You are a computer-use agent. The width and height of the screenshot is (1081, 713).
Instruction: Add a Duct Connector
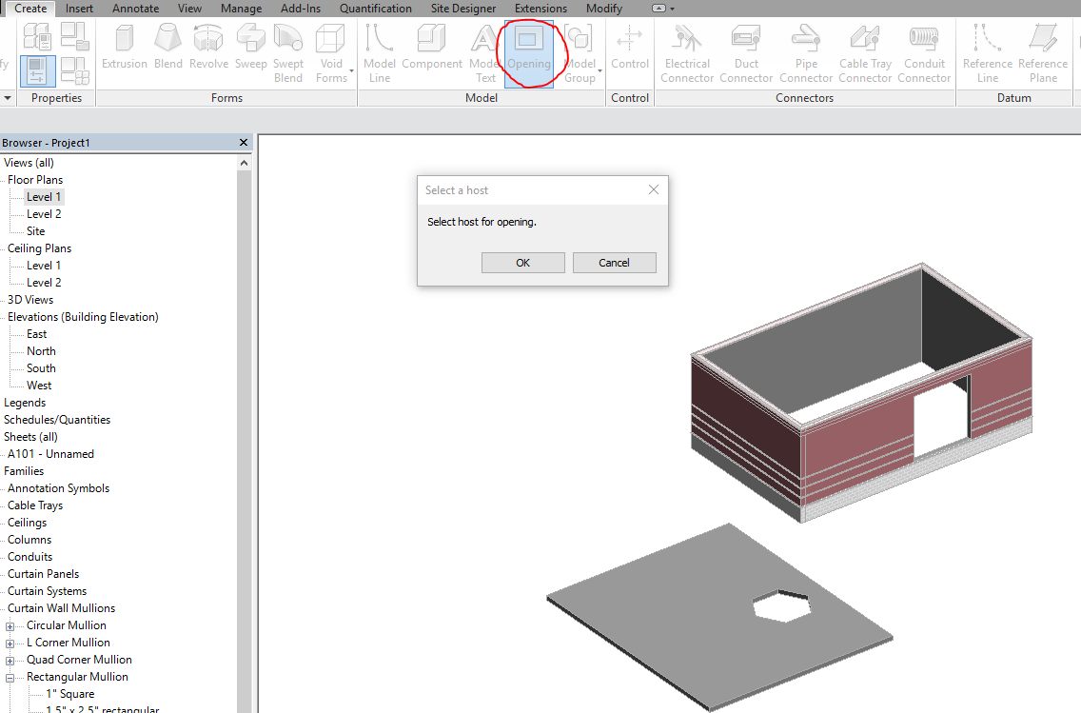(746, 48)
